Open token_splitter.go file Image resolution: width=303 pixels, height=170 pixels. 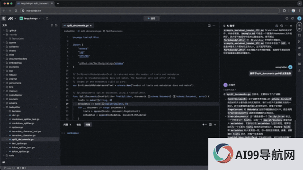pyautogui.click(x=21, y=152)
